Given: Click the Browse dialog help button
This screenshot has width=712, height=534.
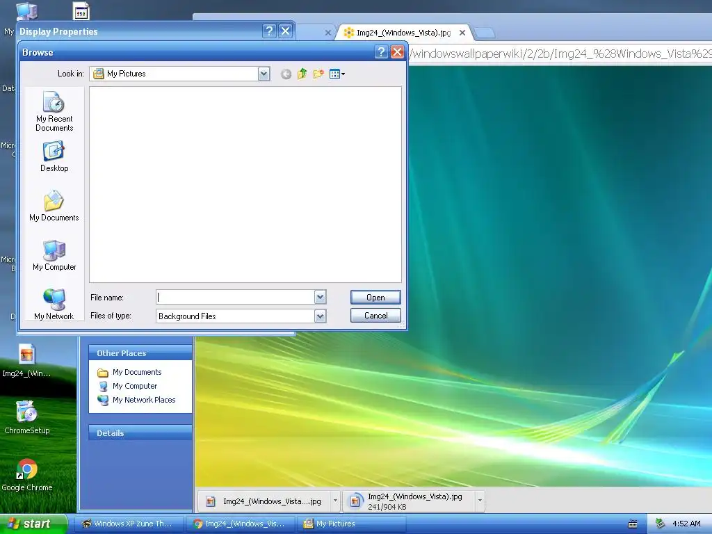Looking at the screenshot, I should tap(382, 52).
